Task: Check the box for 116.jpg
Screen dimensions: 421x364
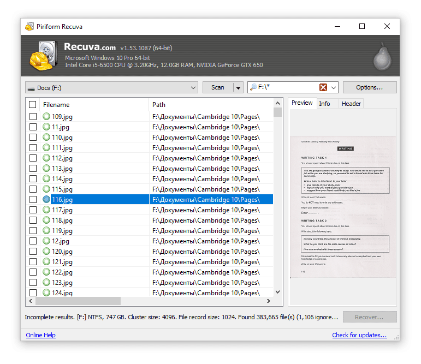Action: coord(33,199)
